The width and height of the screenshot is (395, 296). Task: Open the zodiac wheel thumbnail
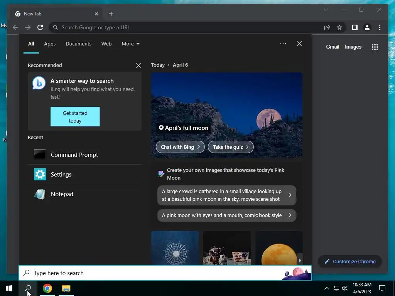pos(175,248)
